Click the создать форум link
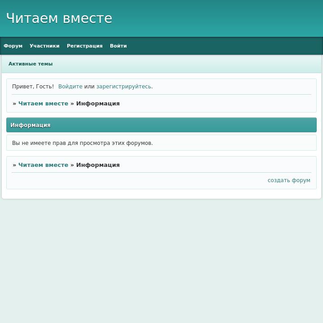 pyautogui.click(x=289, y=180)
